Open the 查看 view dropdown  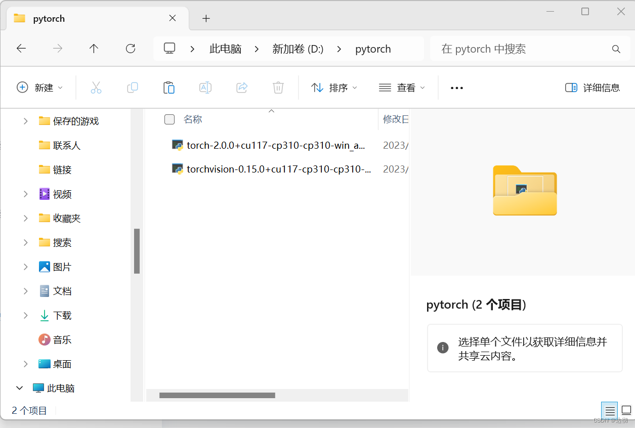402,88
